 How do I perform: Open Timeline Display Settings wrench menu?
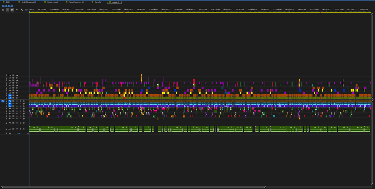coord(22,10)
